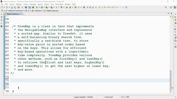Select the Java perspective icon

[175, 7]
